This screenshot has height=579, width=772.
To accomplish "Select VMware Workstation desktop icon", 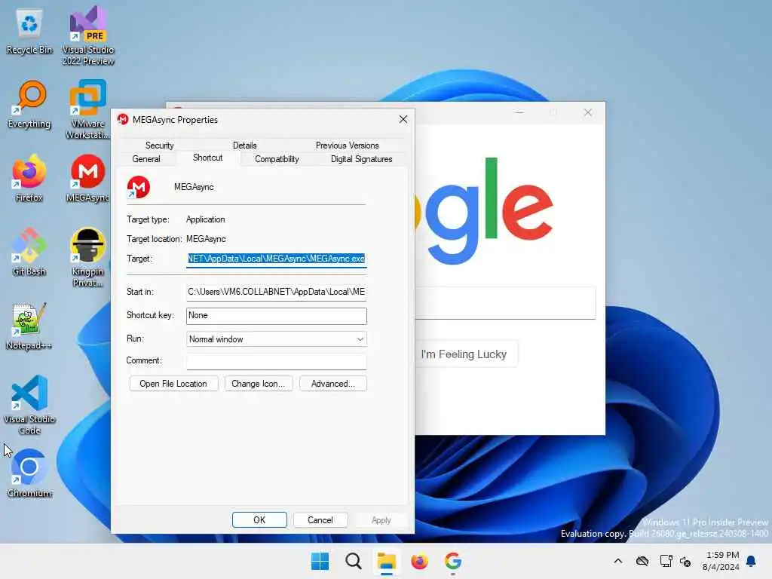I will tap(88, 109).
